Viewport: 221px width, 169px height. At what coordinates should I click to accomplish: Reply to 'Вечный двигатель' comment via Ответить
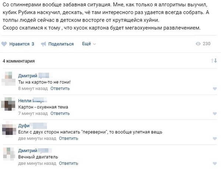(x=69, y=163)
